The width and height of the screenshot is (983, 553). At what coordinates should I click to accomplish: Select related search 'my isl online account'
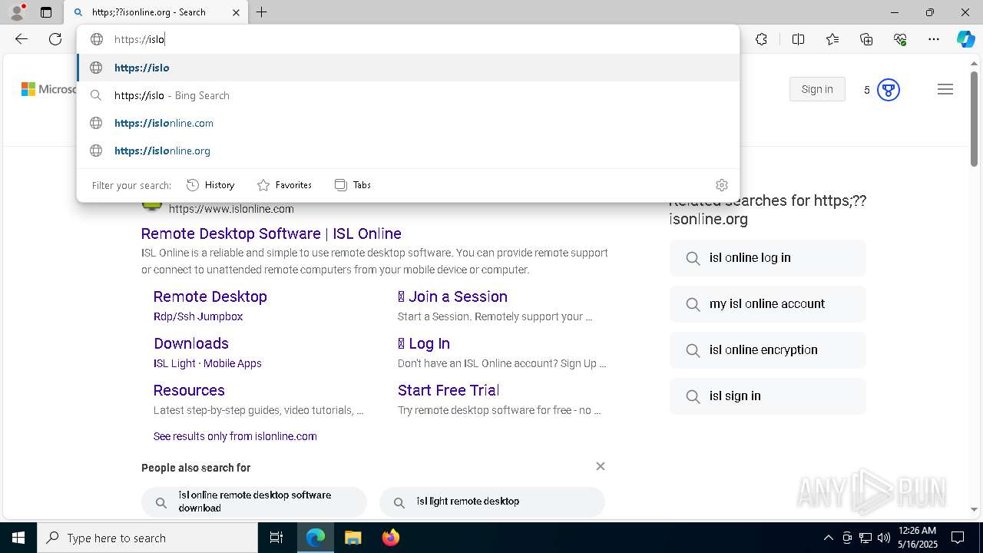[768, 304]
